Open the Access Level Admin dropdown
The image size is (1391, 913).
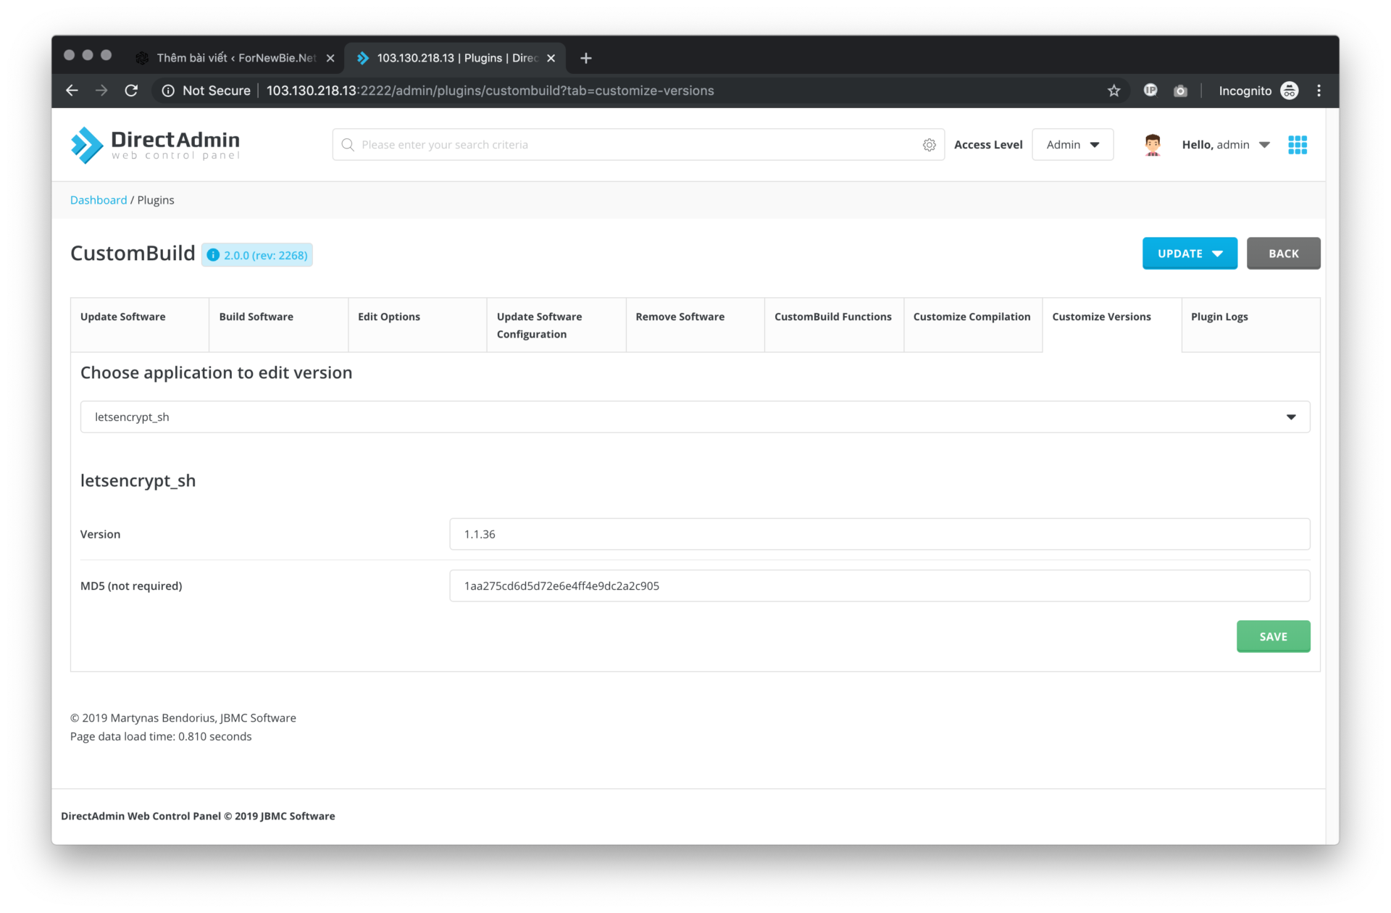[x=1072, y=145]
